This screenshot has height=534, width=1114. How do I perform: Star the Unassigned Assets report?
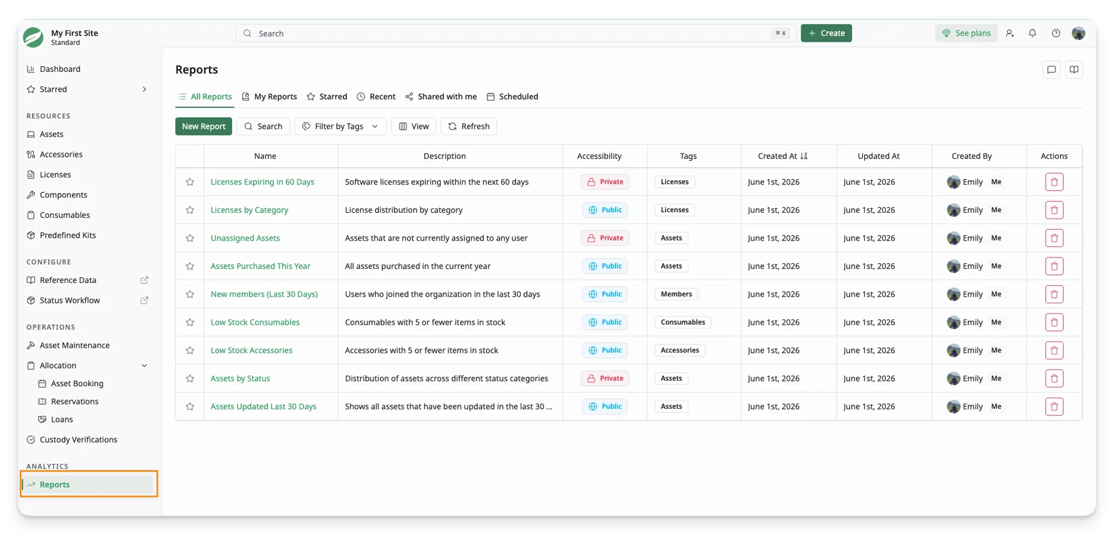click(190, 238)
